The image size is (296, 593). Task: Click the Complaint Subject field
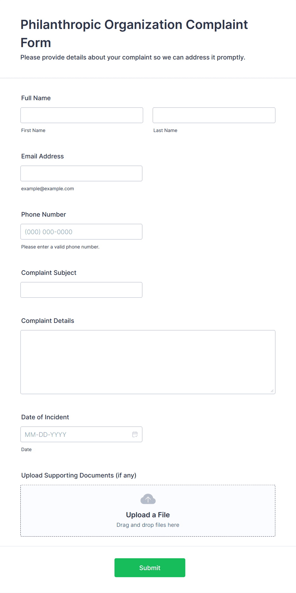81,290
